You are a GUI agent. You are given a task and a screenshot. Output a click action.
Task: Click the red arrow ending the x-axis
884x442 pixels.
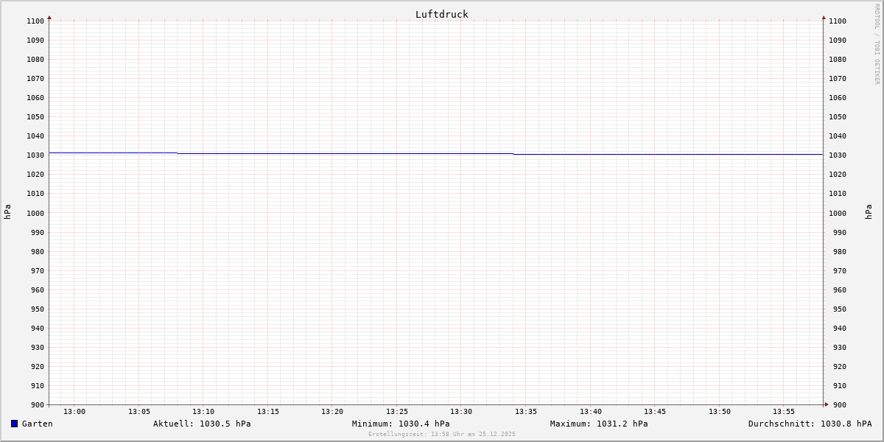coord(827,404)
